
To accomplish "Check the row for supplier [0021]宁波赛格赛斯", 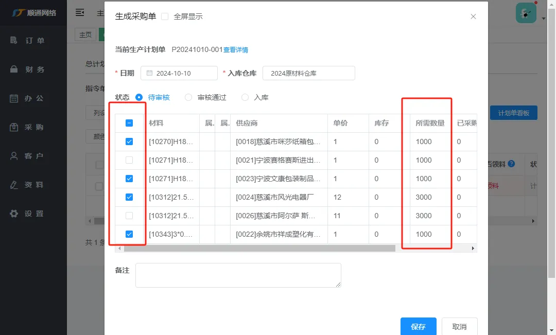I will pyautogui.click(x=129, y=160).
